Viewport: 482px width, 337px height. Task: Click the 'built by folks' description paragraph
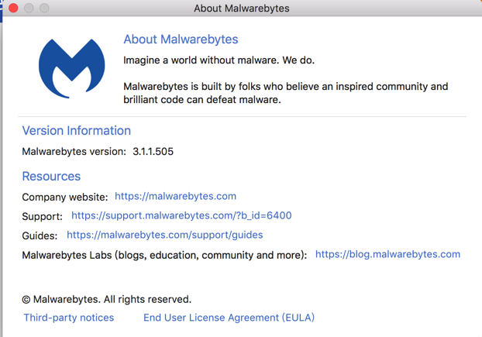point(286,93)
